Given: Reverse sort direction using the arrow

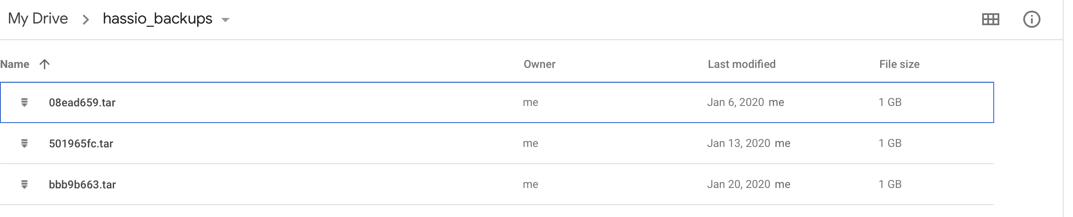Looking at the screenshot, I should [x=45, y=64].
